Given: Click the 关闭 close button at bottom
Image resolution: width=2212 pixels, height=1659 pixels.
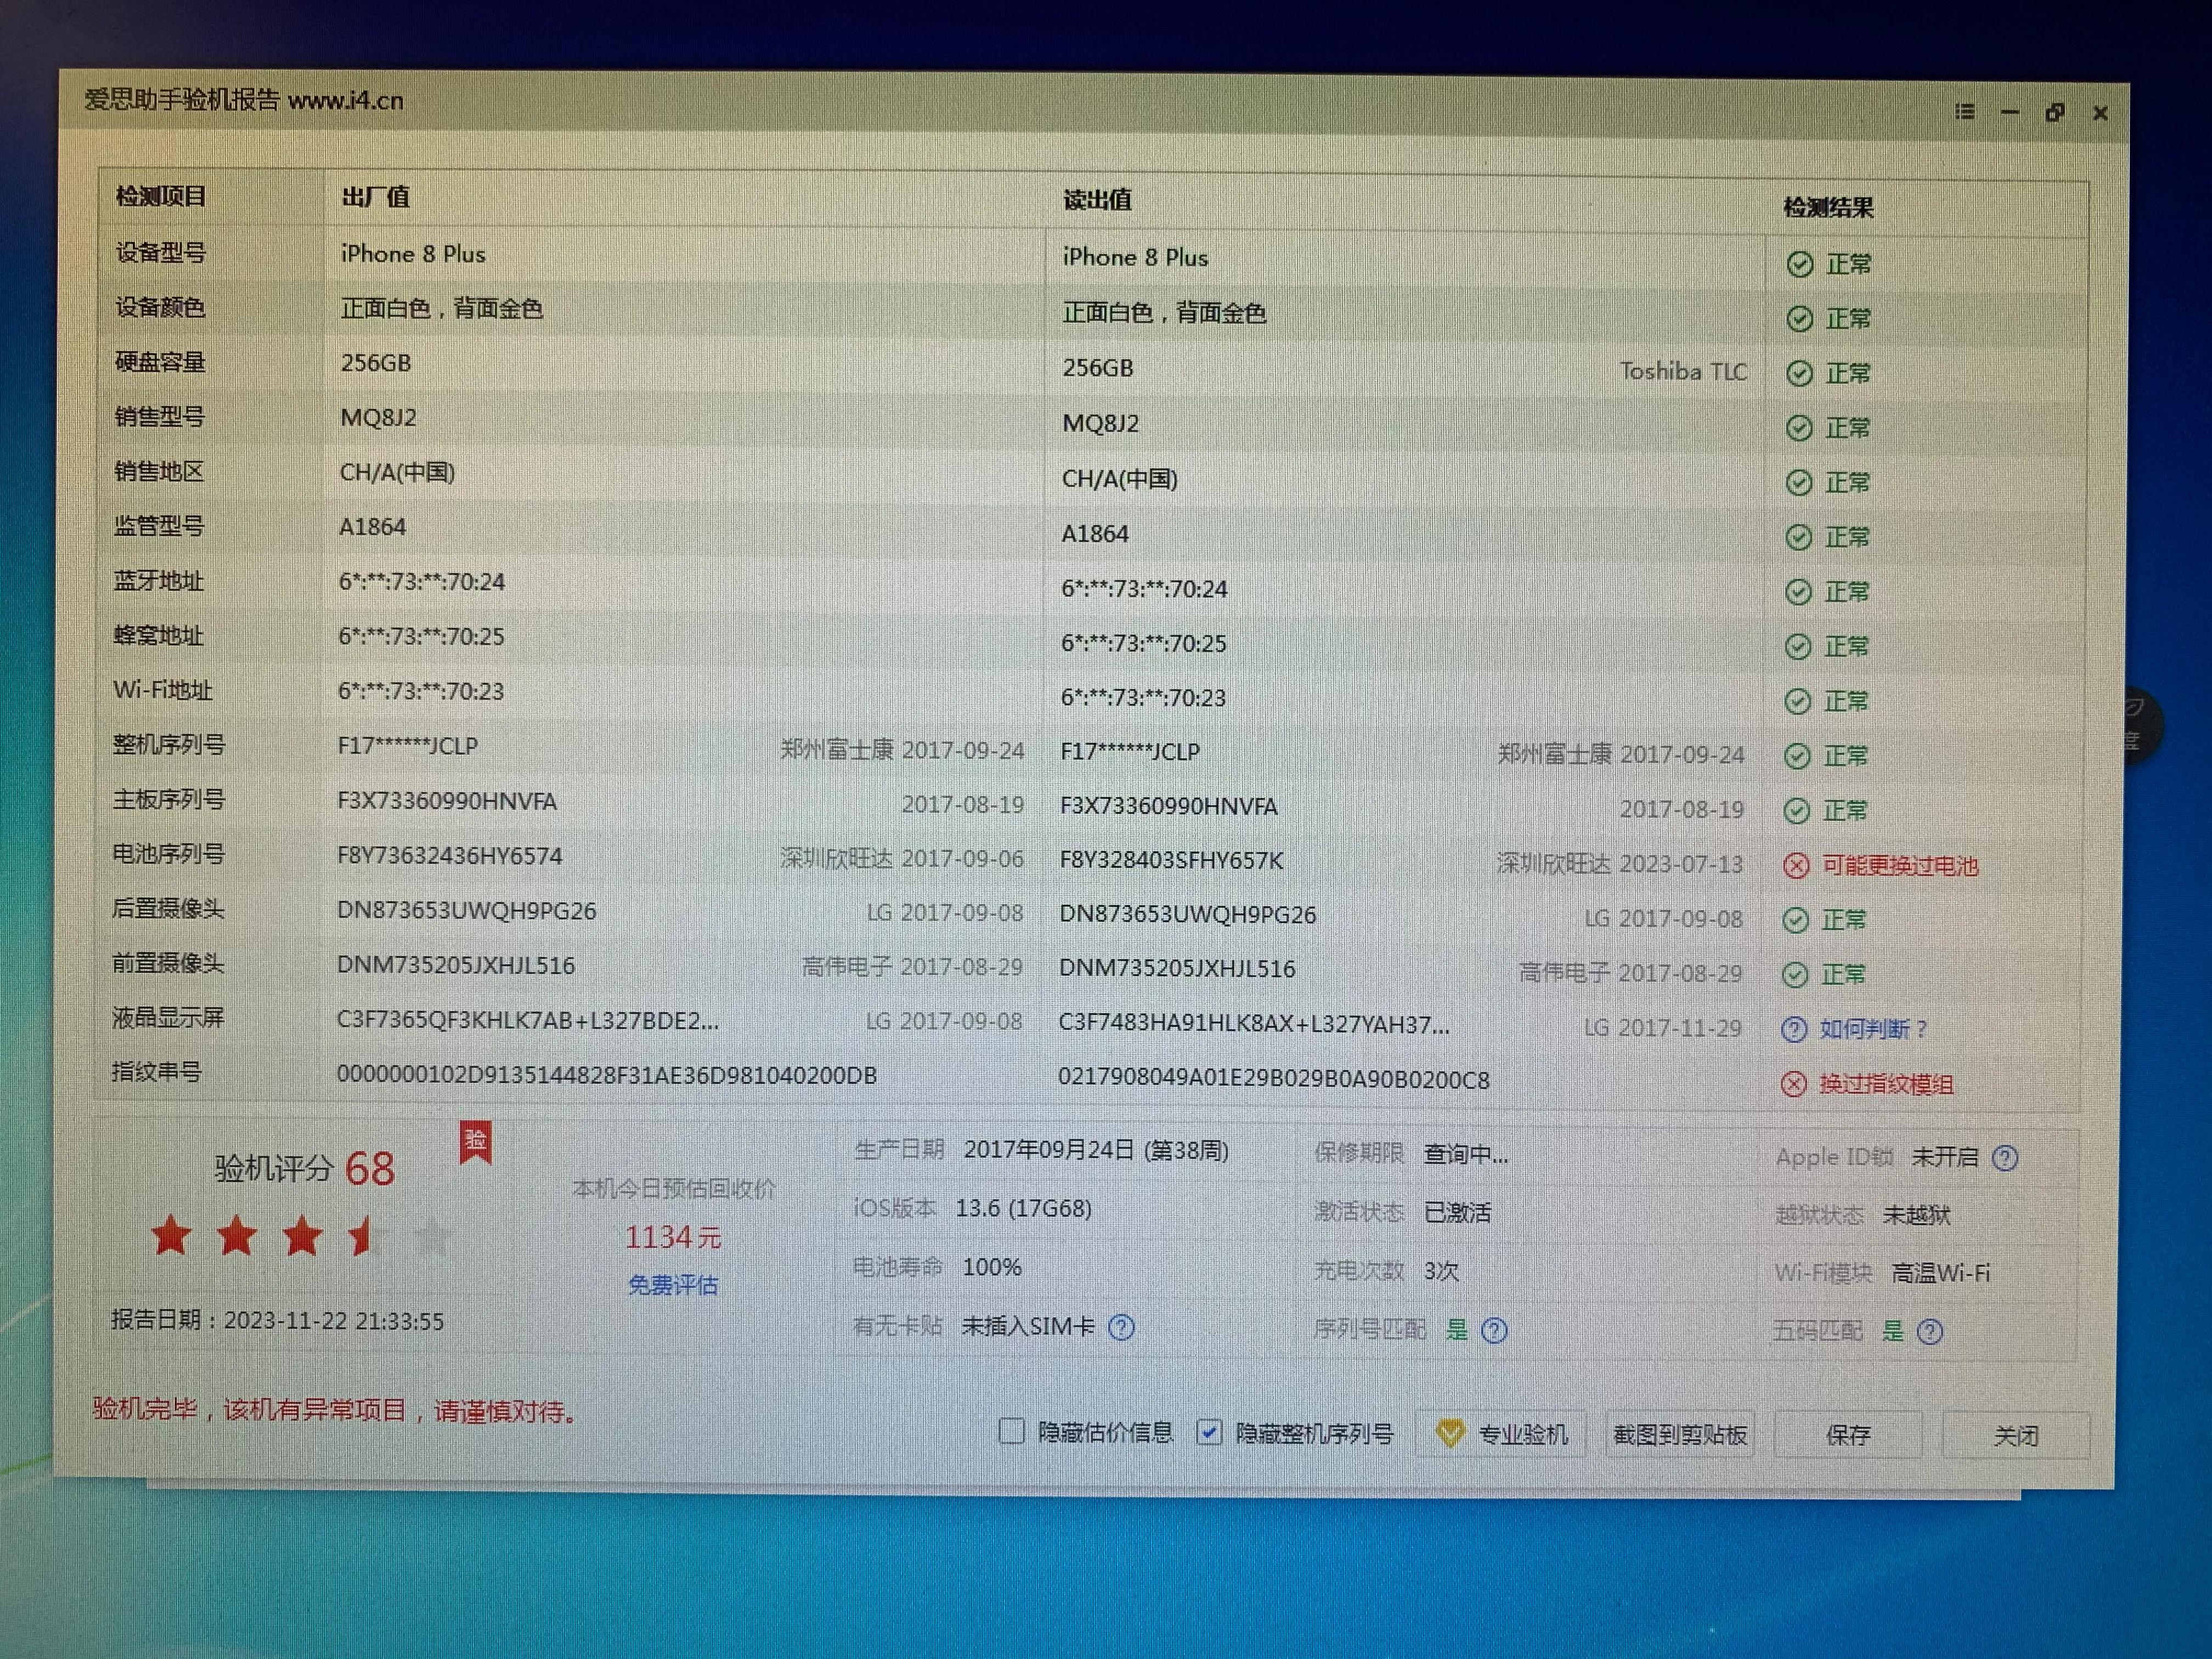Looking at the screenshot, I should (2015, 1437).
